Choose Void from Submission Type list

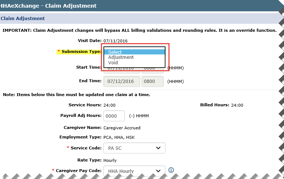point(113,63)
